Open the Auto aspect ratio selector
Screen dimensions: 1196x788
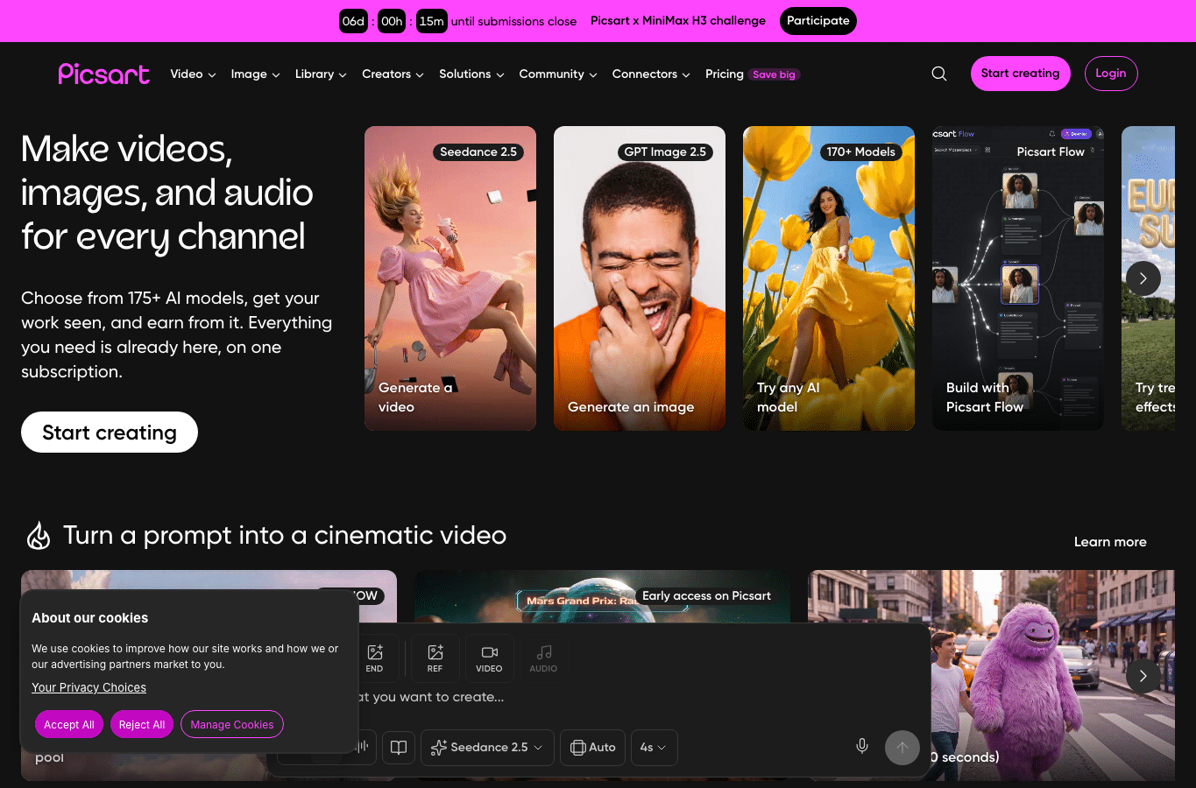[593, 748]
